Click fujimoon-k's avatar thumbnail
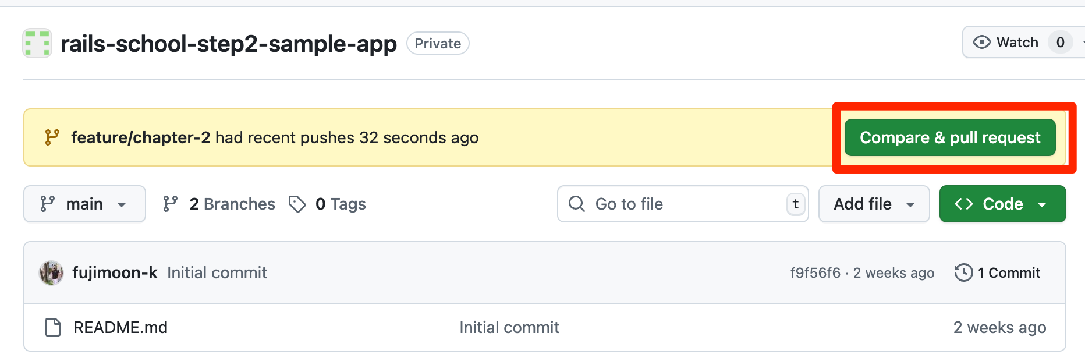1085x361 pixels. (51, 272)
